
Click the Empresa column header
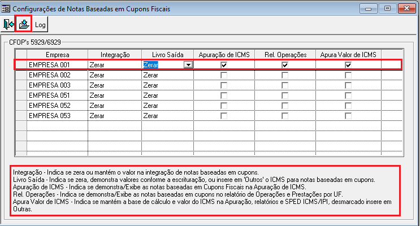click(57, 55)
